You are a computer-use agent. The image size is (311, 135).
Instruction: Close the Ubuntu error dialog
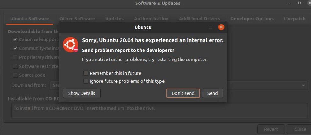click(x=221, y=27)
